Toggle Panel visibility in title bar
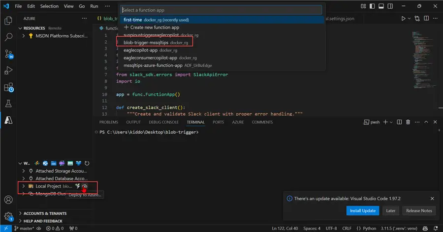The width and height of the screenshot is (443, 232). (381, 6)
